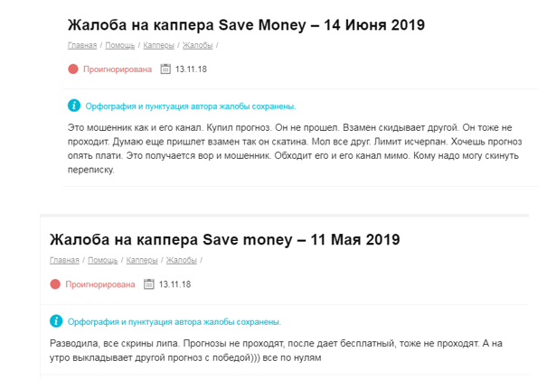The height and width of the screenshot is (389, 556).
Task: Open Жалобы breadcrumb in first complaint
Action: point(197,45)
